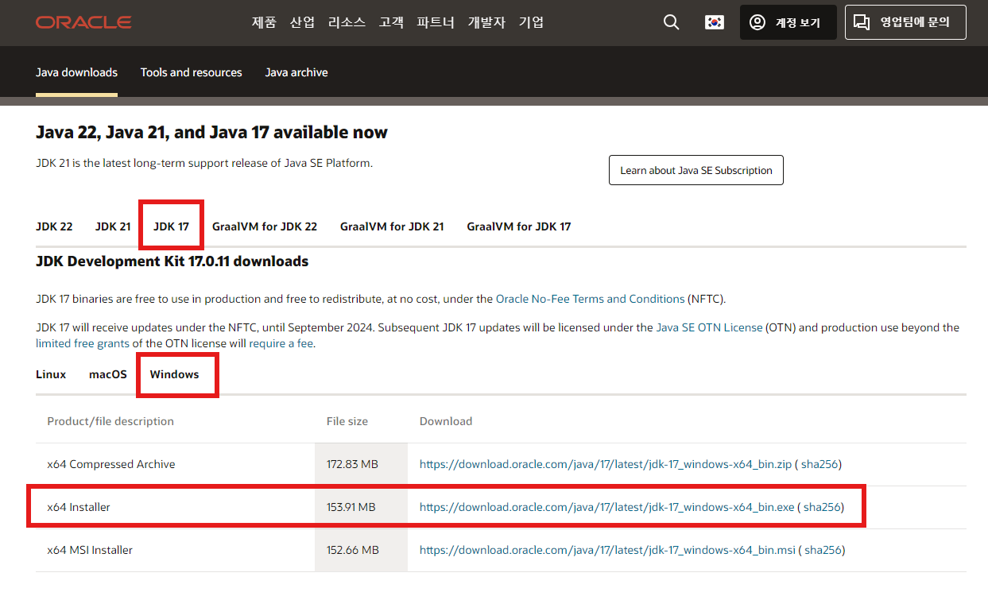988x596 pixels.
Task: Click JDK Development Kit 17.0.11 downloads heading
Action: (172, 261)
